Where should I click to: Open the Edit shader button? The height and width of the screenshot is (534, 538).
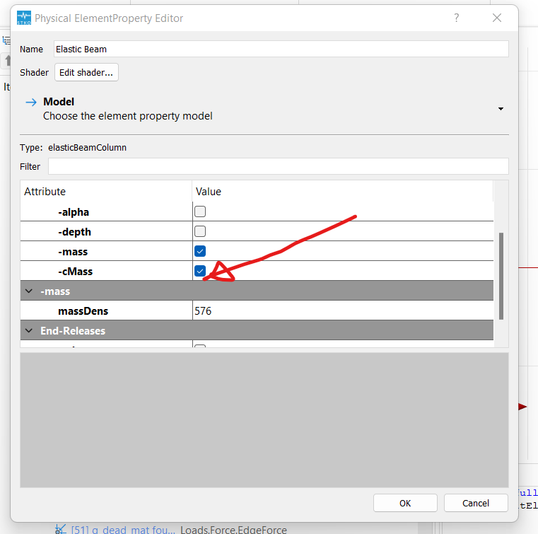click(86, 72)
